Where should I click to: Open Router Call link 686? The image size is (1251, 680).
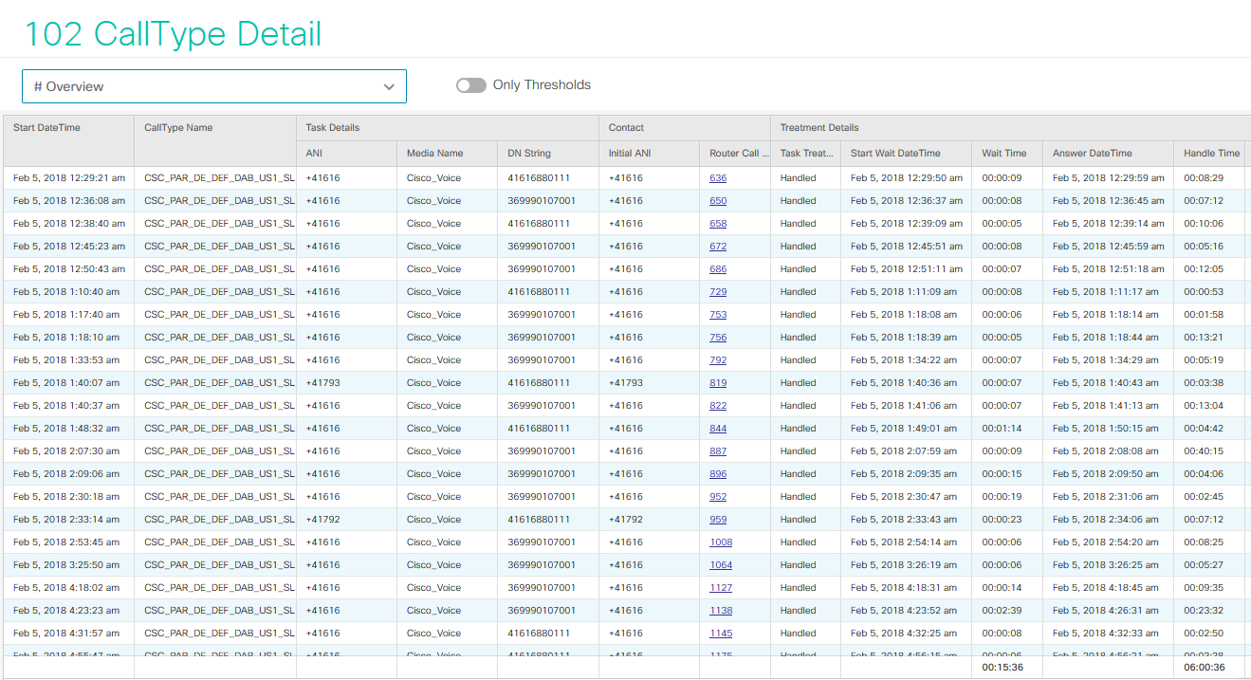click(x=718, y=269)
